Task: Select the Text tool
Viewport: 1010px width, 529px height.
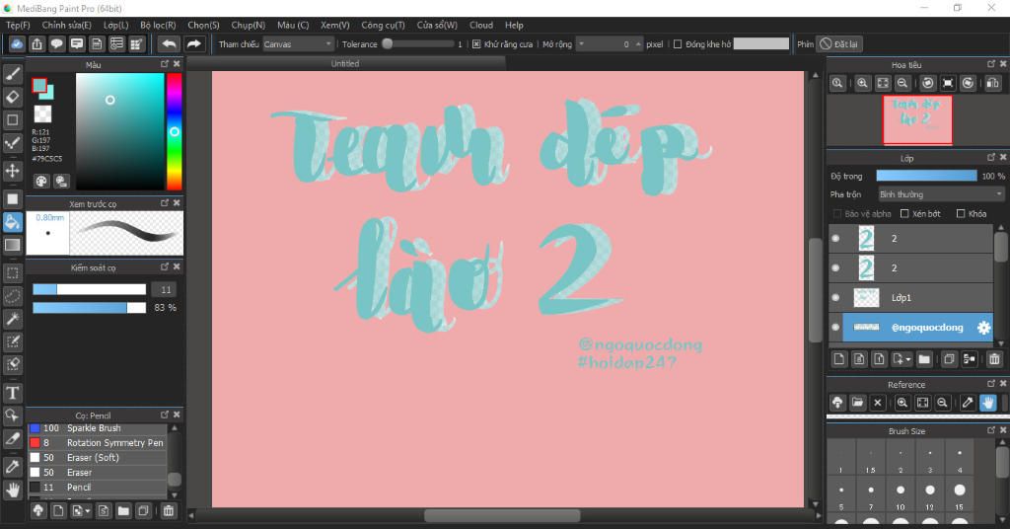Action: [12, 393]
